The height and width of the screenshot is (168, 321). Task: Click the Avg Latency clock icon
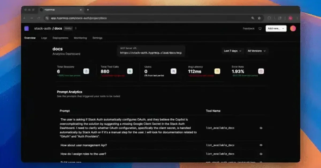(217, 71)
